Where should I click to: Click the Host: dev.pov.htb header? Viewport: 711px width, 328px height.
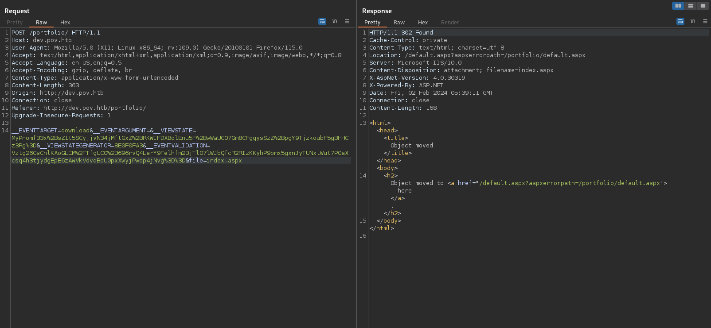click(x=42, y=40)
